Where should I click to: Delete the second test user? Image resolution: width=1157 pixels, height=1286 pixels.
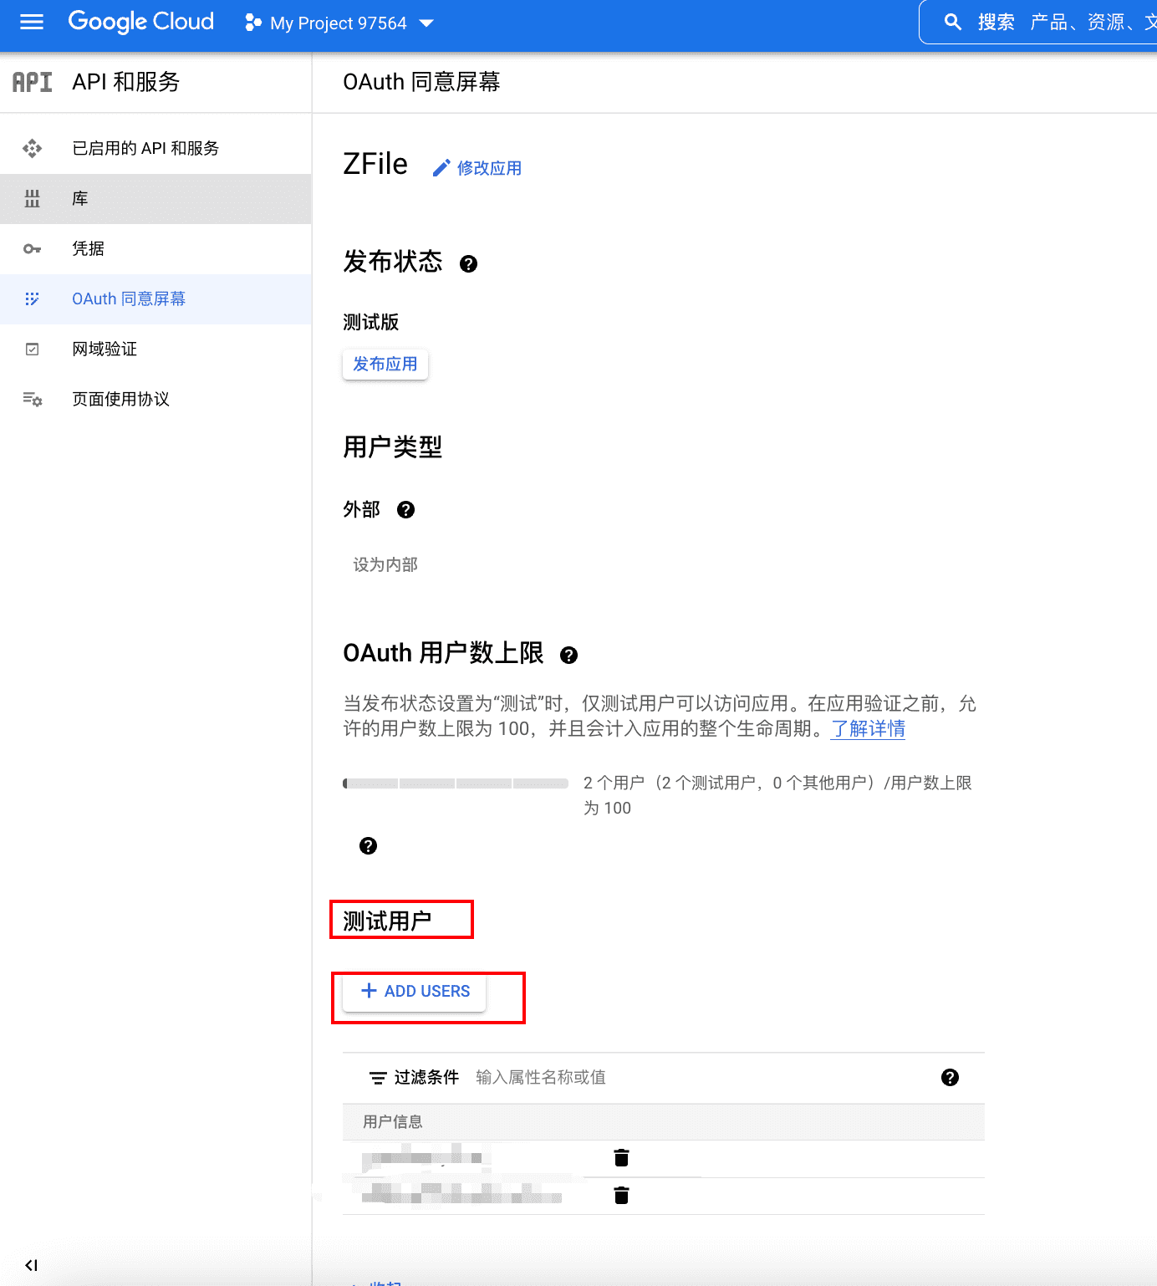pos(621,1196)
